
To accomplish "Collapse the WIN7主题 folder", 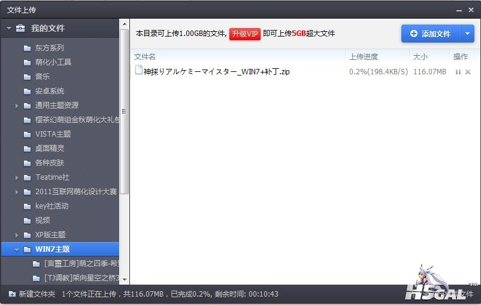I will point(17,249).
